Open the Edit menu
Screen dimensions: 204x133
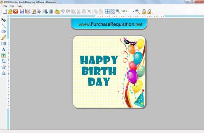pos(12,6)
